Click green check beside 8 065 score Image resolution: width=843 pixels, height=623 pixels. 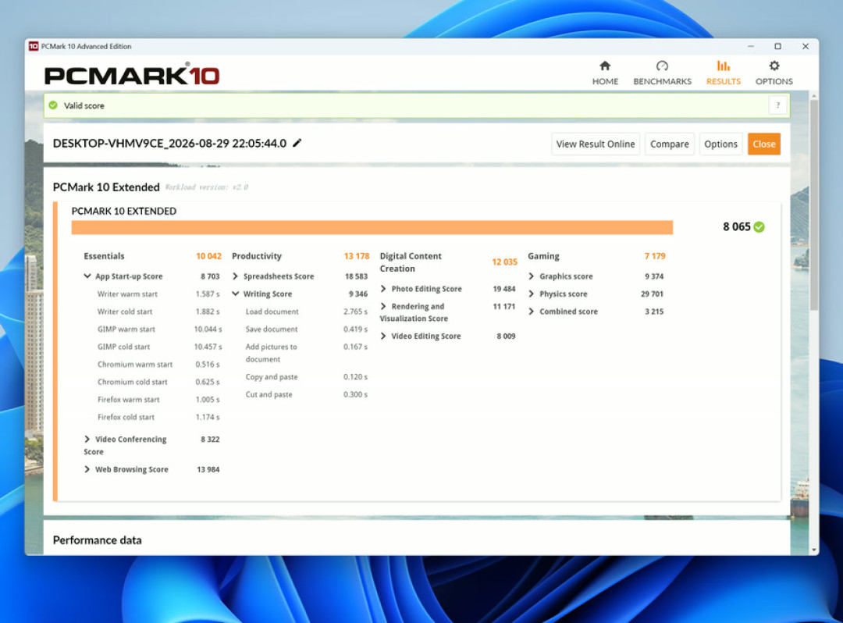click(x=759, y=227)
